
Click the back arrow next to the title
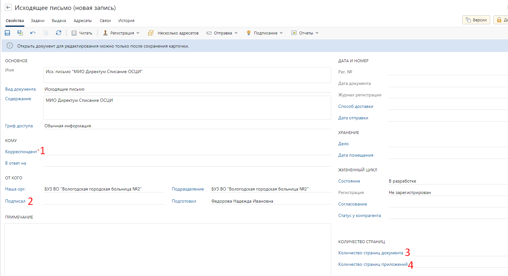(8, 8)
